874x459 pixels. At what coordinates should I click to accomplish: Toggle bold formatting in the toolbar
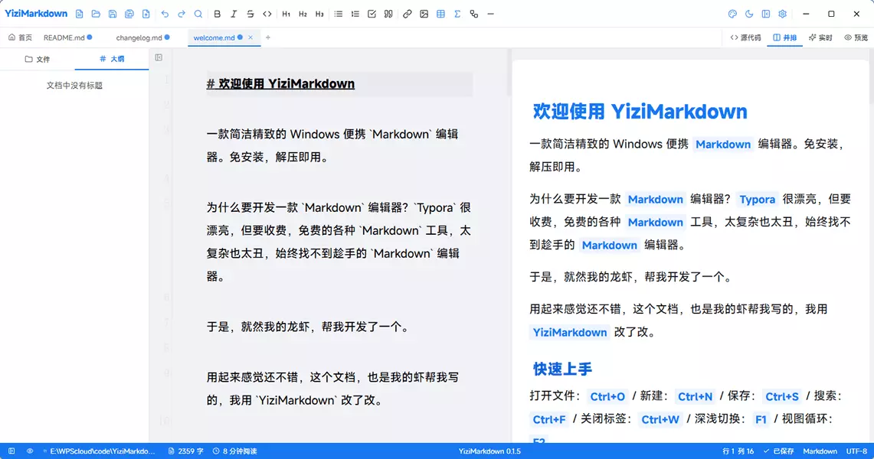coord(217,14)
